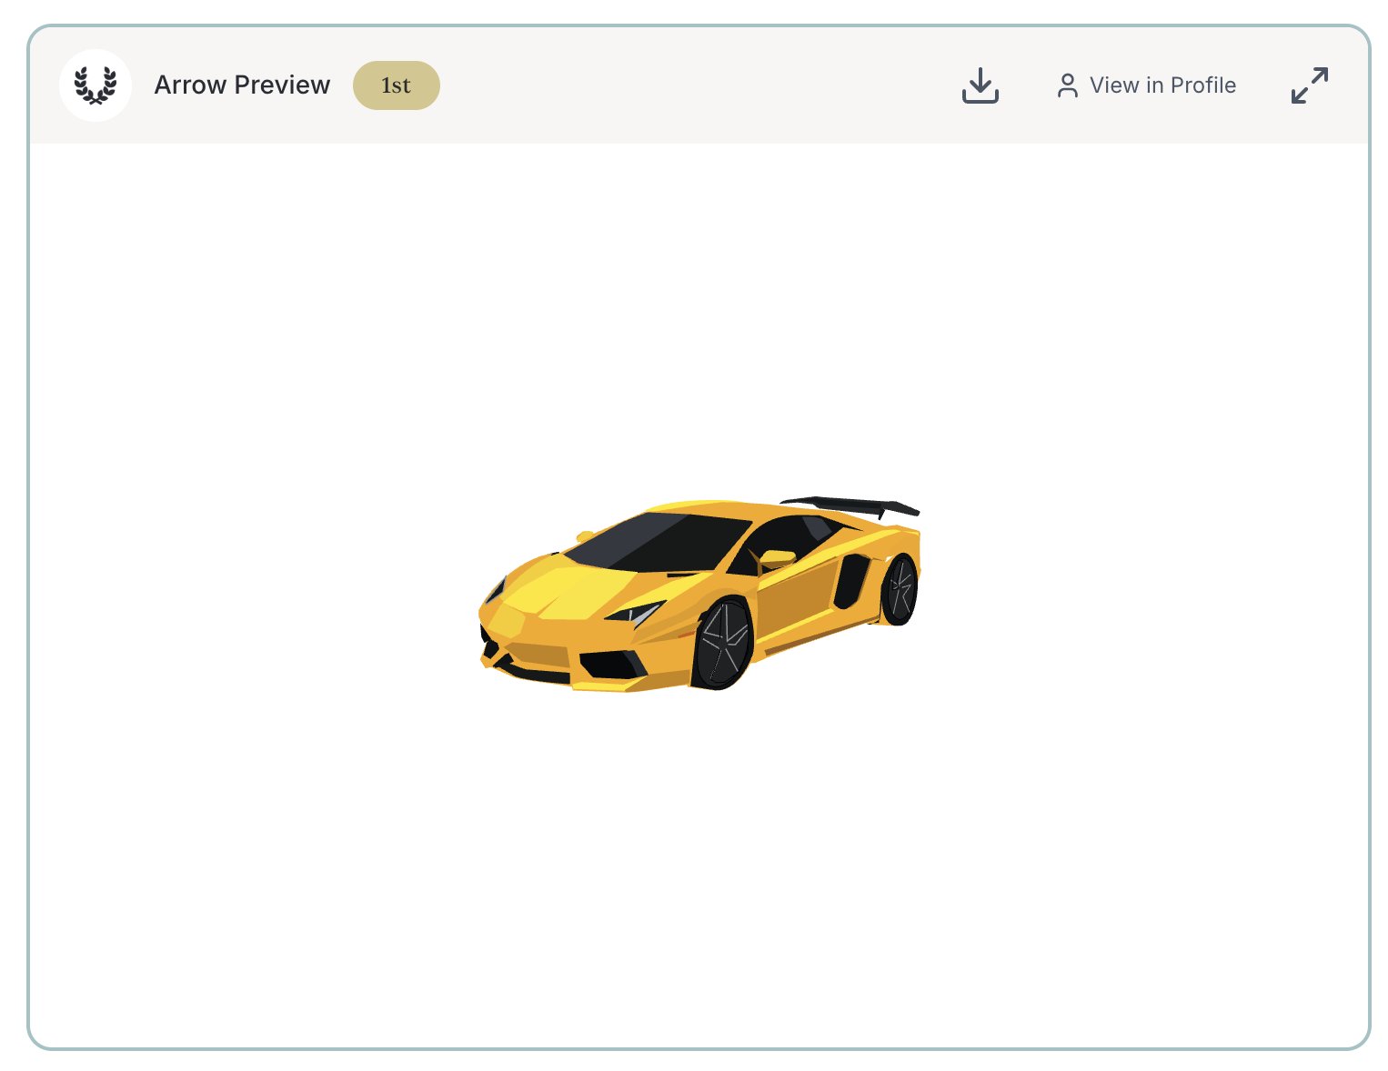Image resolution: width=1388 pixels, height=1071 pixels.
Task: Expand the preview to fullscreen
Action: tap(1309, 85)
